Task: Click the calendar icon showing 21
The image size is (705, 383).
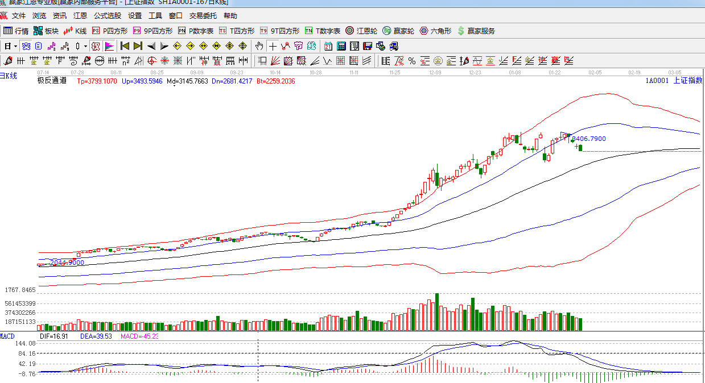Action: [328, 46]
